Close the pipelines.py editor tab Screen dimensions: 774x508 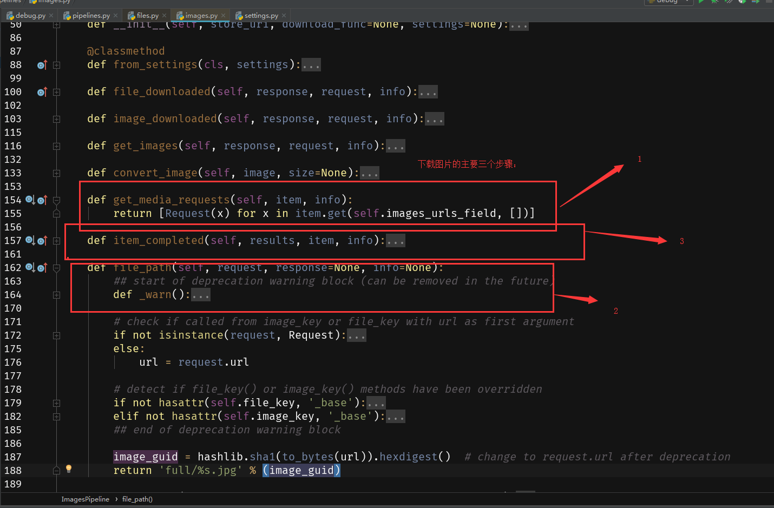click(x=116, y=16)
